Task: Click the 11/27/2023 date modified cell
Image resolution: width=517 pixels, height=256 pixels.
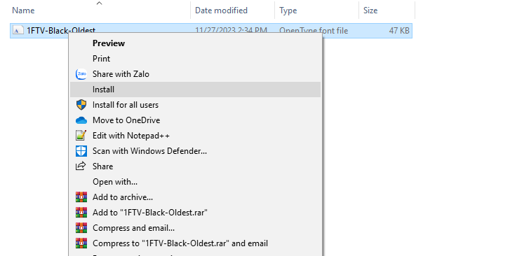Action: coord(231,31)
